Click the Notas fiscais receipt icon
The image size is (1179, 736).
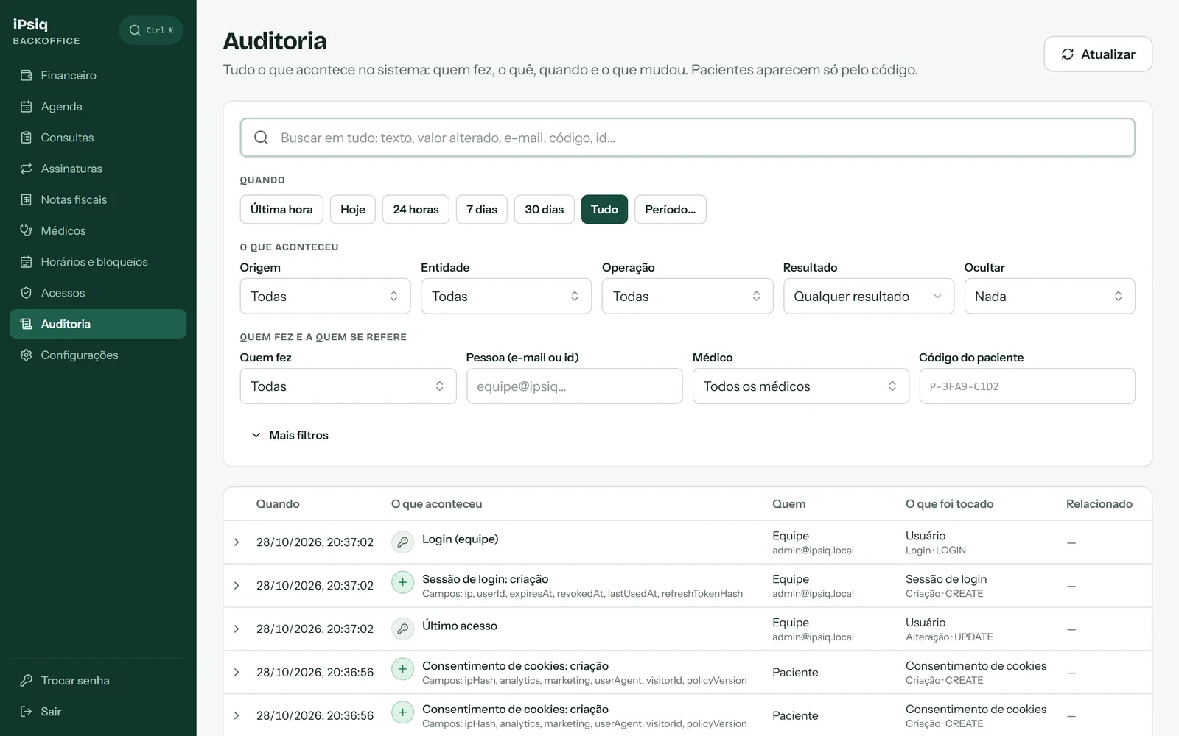click(x=27, y=199)
